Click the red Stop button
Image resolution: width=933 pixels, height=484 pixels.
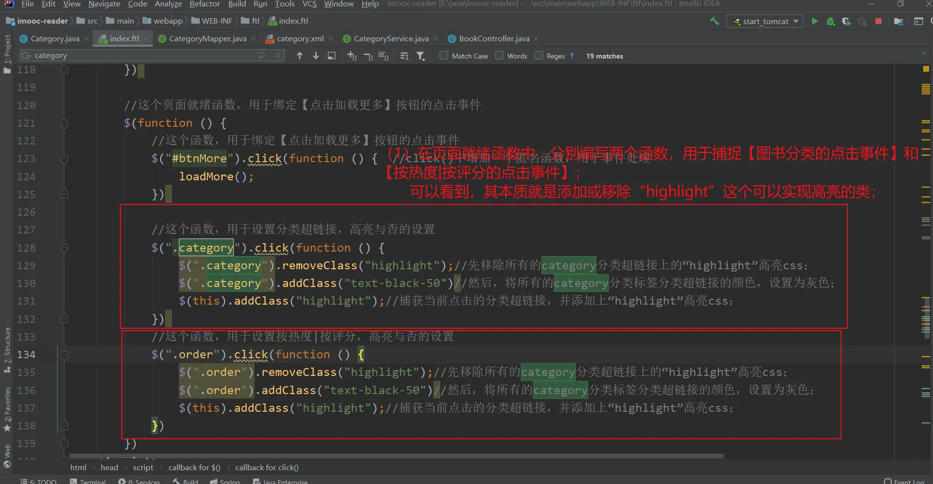click(878, 21)
